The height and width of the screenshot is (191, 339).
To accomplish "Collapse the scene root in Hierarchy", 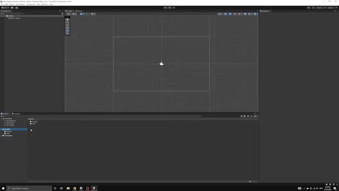I will pos(5,16).
